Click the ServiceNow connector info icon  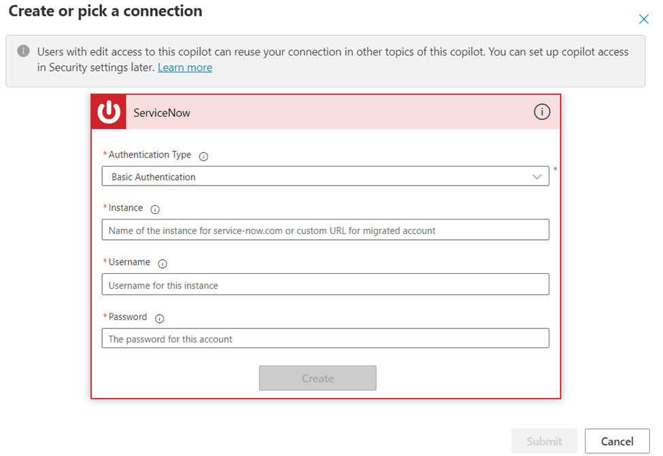tap(541, 112)
